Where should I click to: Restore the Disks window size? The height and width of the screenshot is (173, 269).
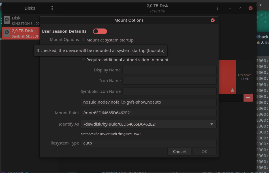pos(240,8)
